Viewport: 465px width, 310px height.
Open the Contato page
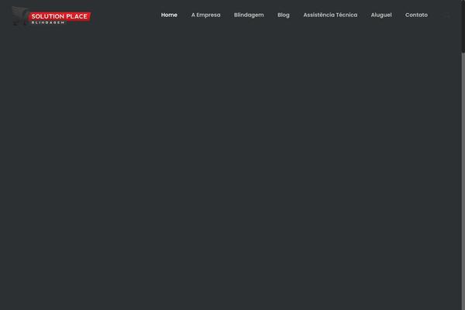click(416, 15)
